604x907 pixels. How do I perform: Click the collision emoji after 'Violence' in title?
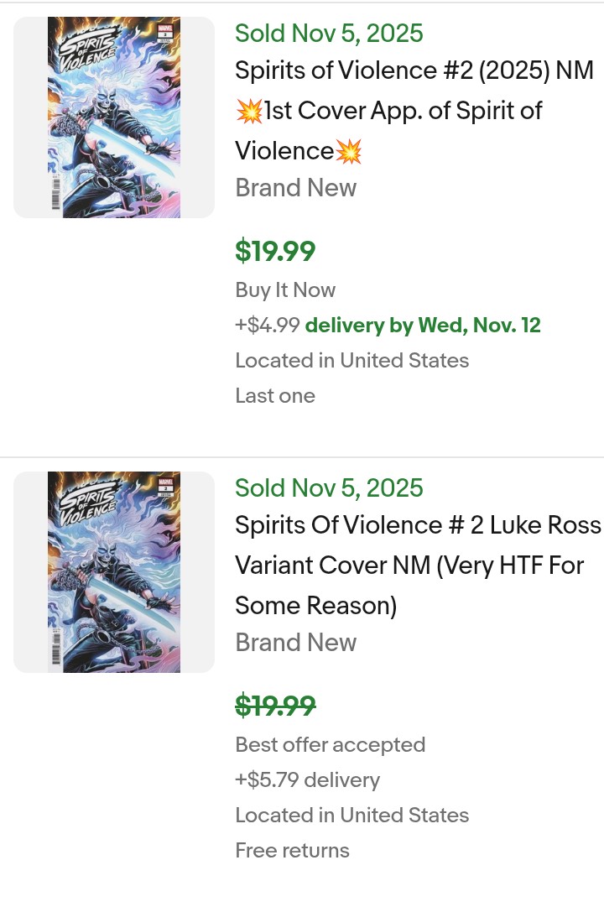pyautogui.click(x=348, y=151)
